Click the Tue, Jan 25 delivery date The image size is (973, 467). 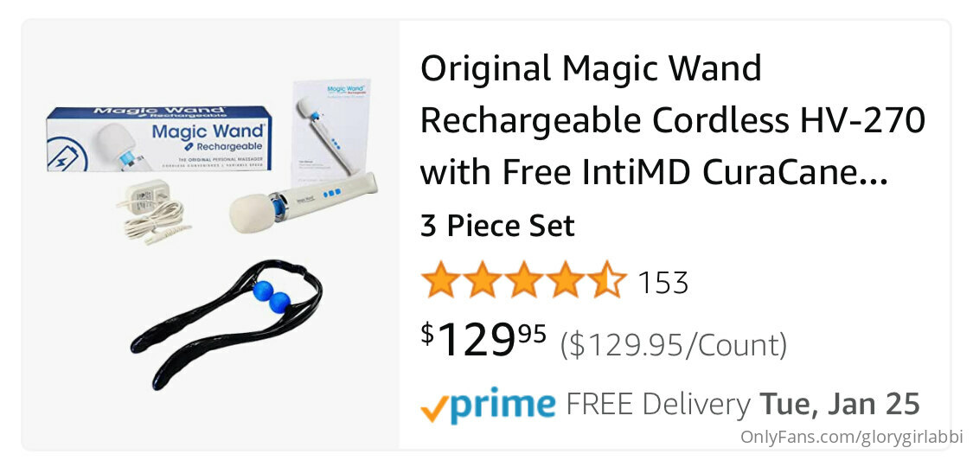point(840,405)
